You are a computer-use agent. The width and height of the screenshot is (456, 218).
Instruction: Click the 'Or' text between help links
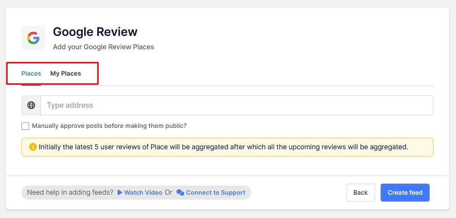pos(169,193)
